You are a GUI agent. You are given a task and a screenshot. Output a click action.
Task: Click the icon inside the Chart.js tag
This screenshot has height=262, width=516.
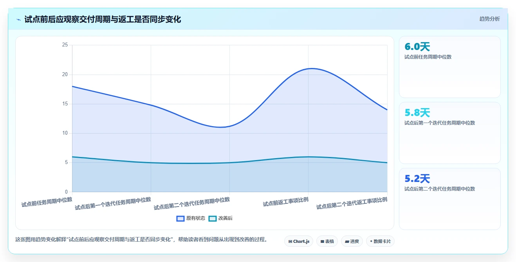pyautogui.click(x=290, y=241)
